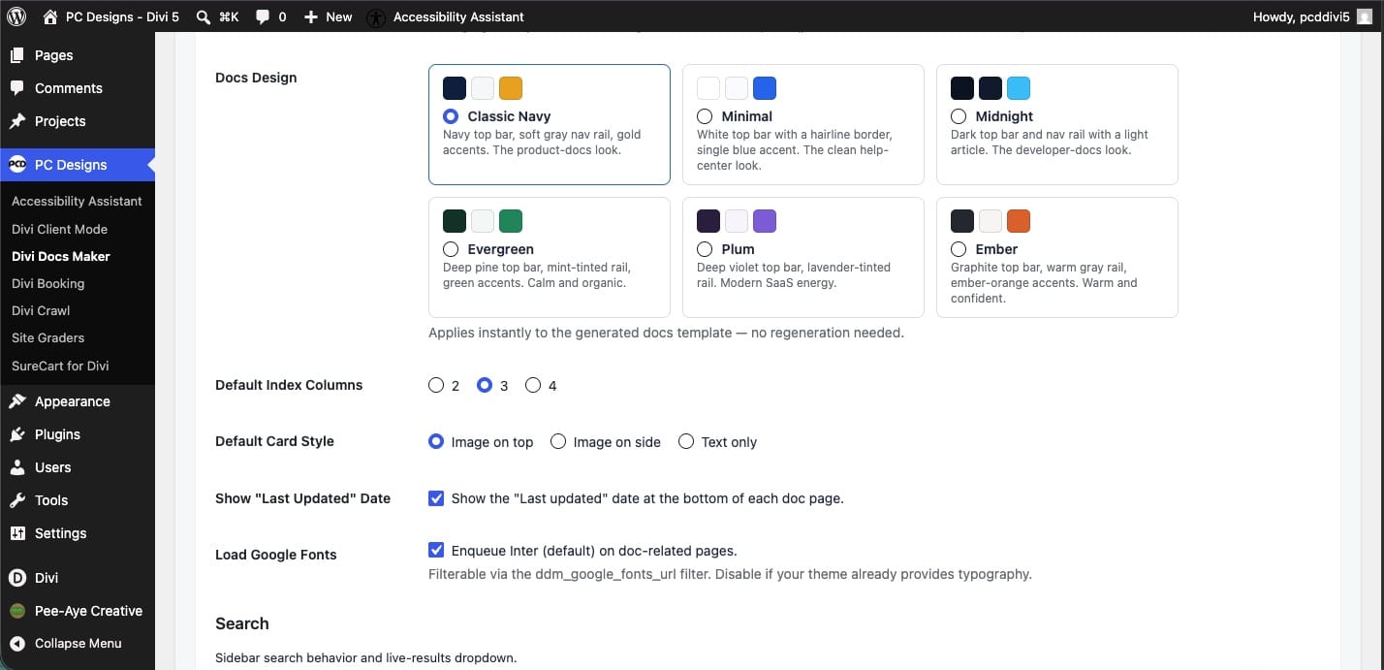Select the Classic Navy design radio

coord(451,116)
